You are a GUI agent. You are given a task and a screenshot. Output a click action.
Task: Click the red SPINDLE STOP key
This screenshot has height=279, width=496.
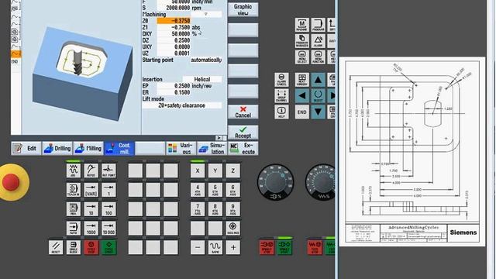point(267,247)
